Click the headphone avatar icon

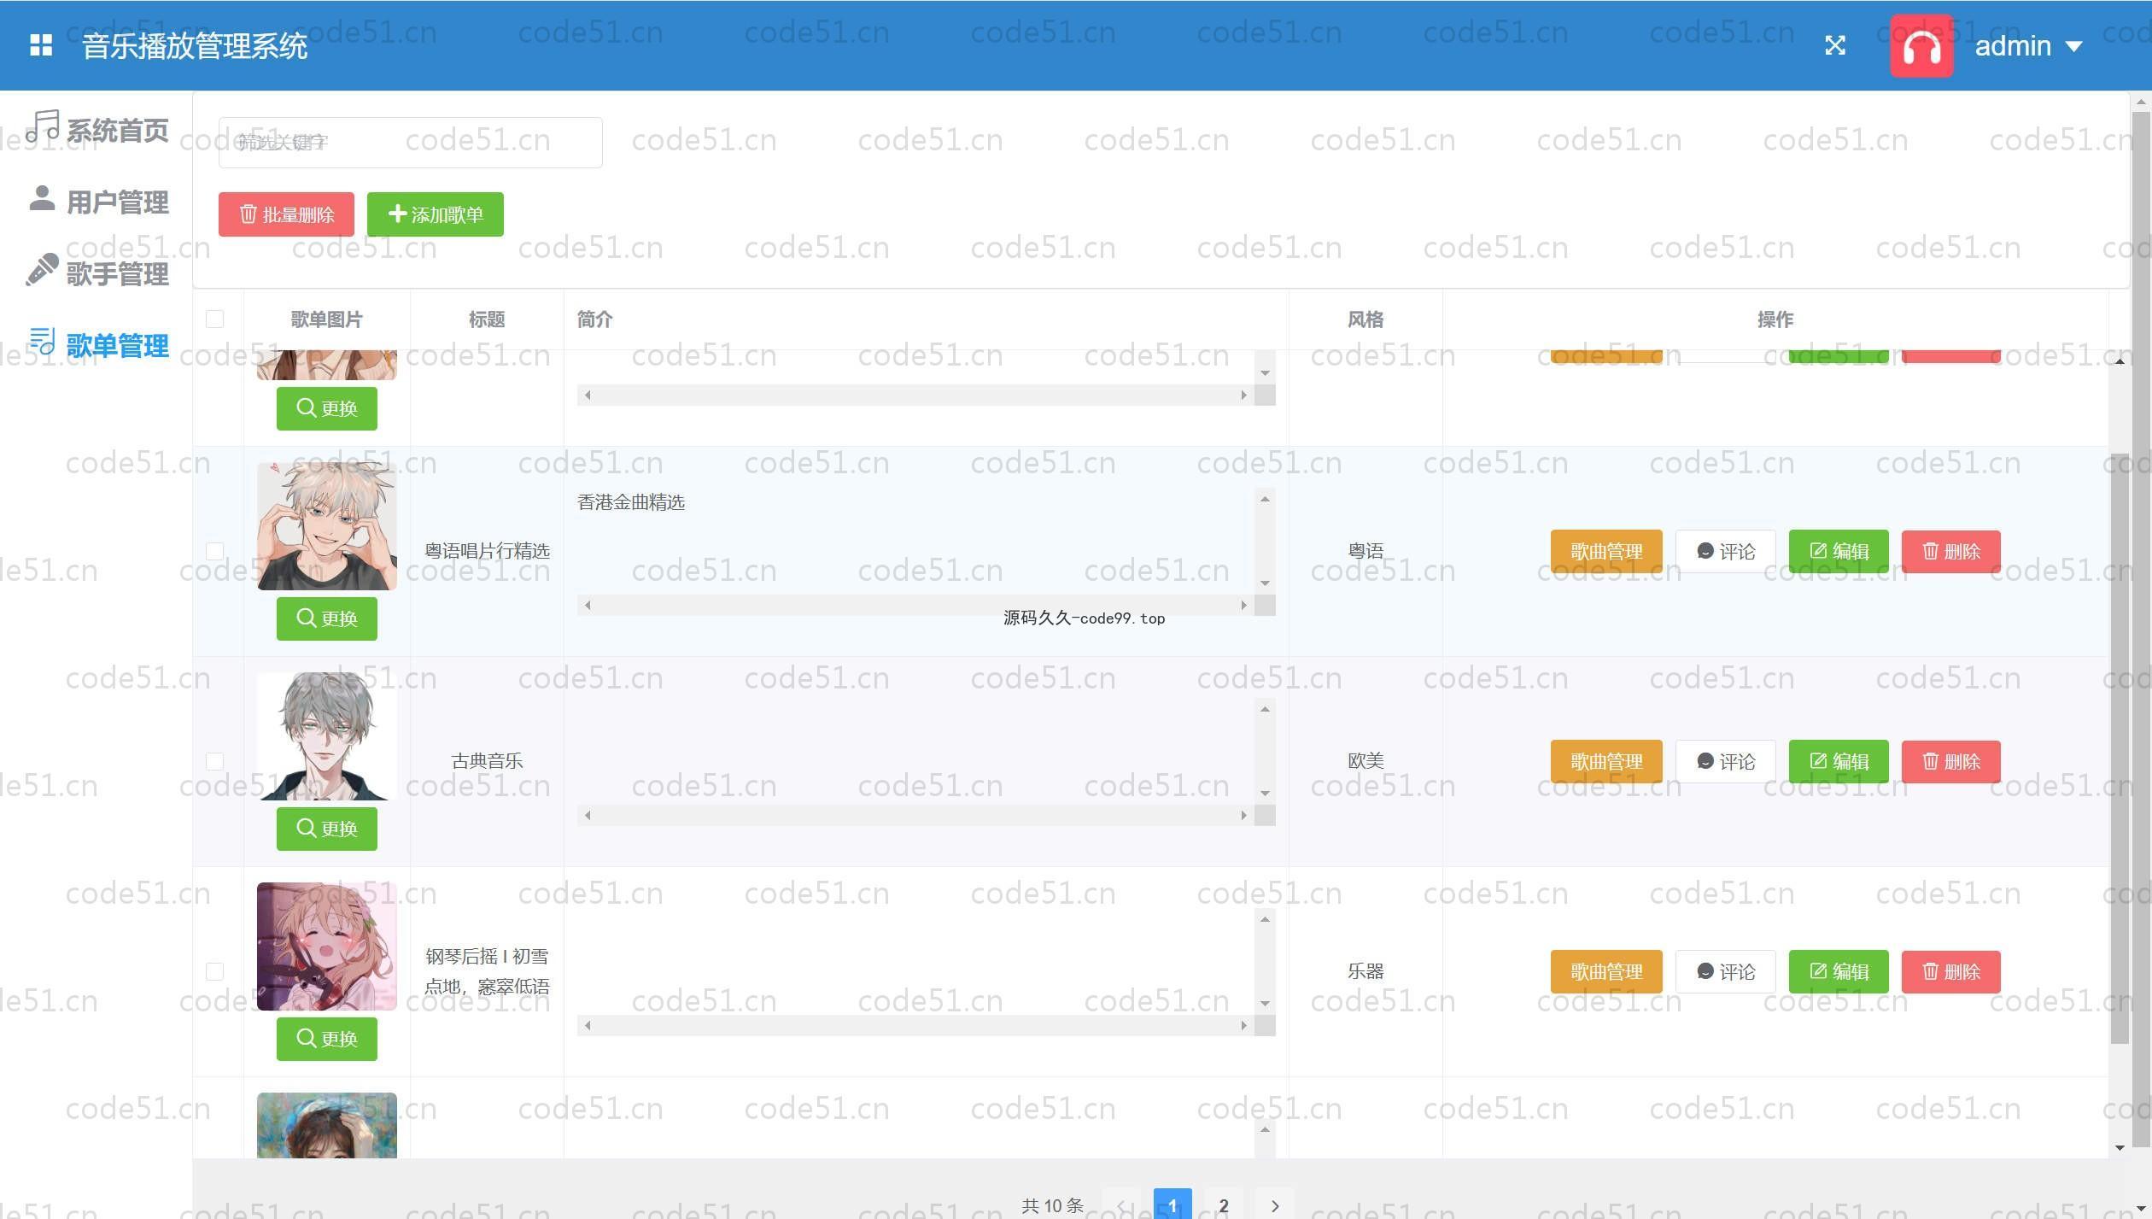click(x=1921, y=46)
